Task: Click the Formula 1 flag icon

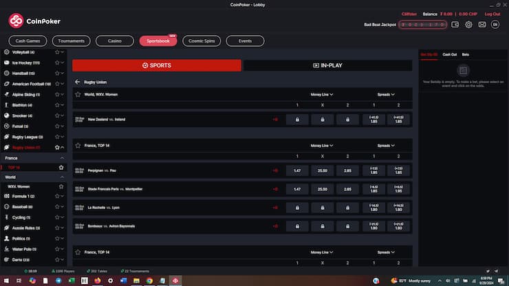Action: click(6, 196)
